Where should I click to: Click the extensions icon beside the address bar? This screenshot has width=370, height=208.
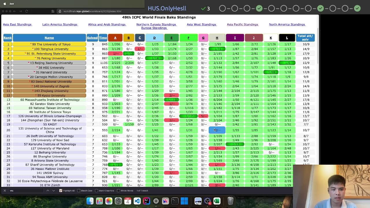pos(53,11)
